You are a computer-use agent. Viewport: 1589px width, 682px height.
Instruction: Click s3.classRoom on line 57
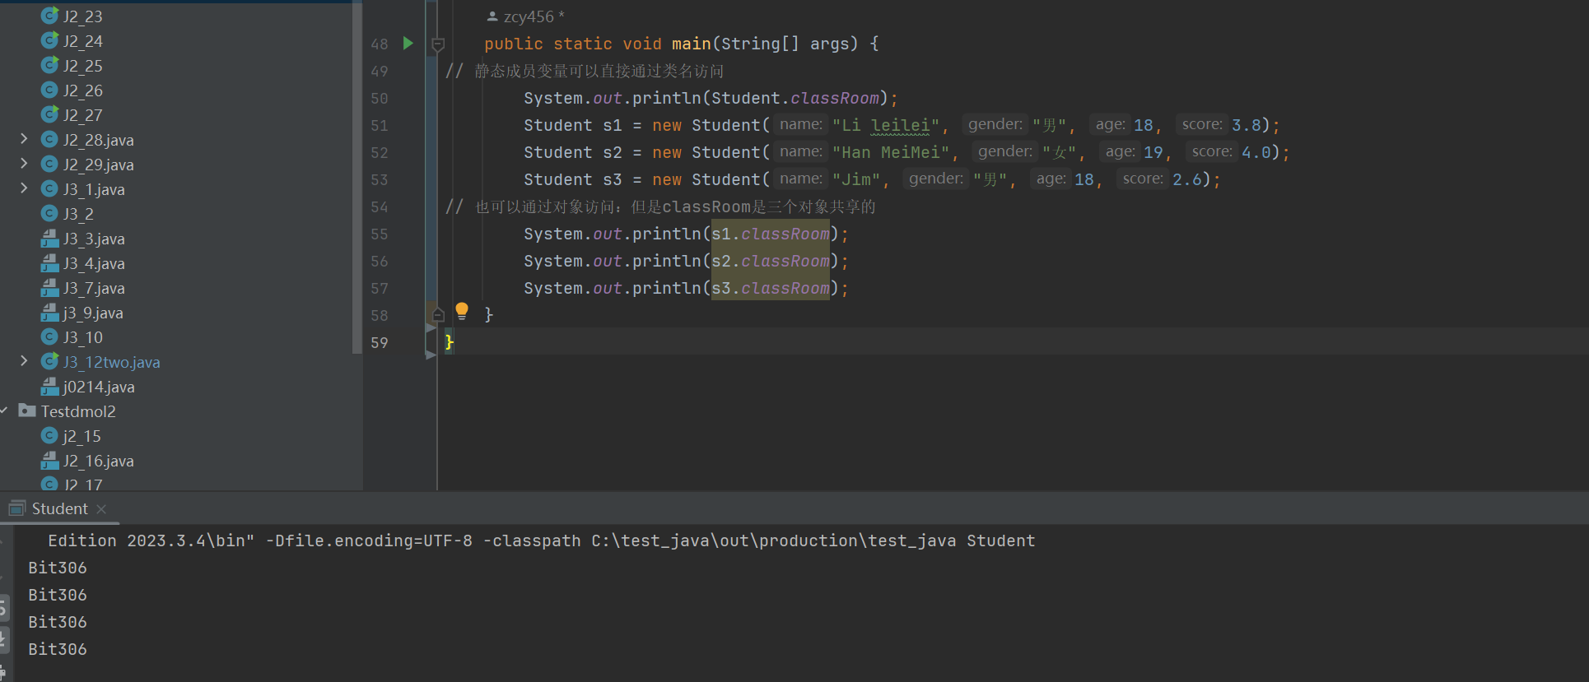(x=771, y=288)
